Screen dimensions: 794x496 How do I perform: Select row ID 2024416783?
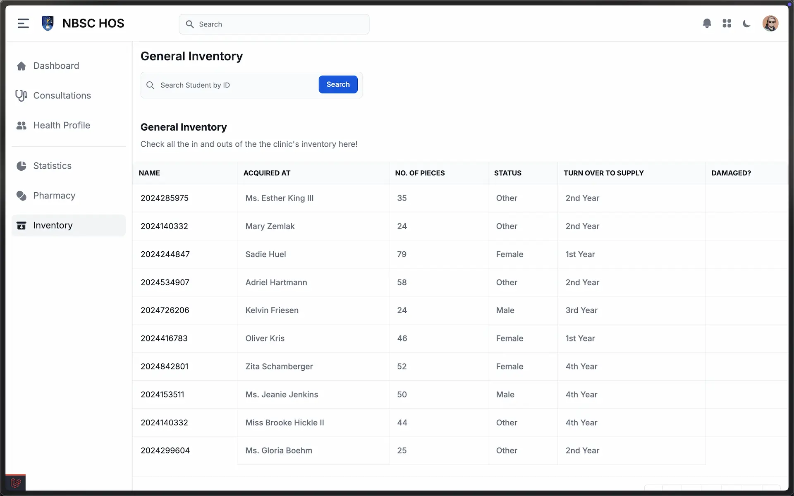tap(164, 339)
